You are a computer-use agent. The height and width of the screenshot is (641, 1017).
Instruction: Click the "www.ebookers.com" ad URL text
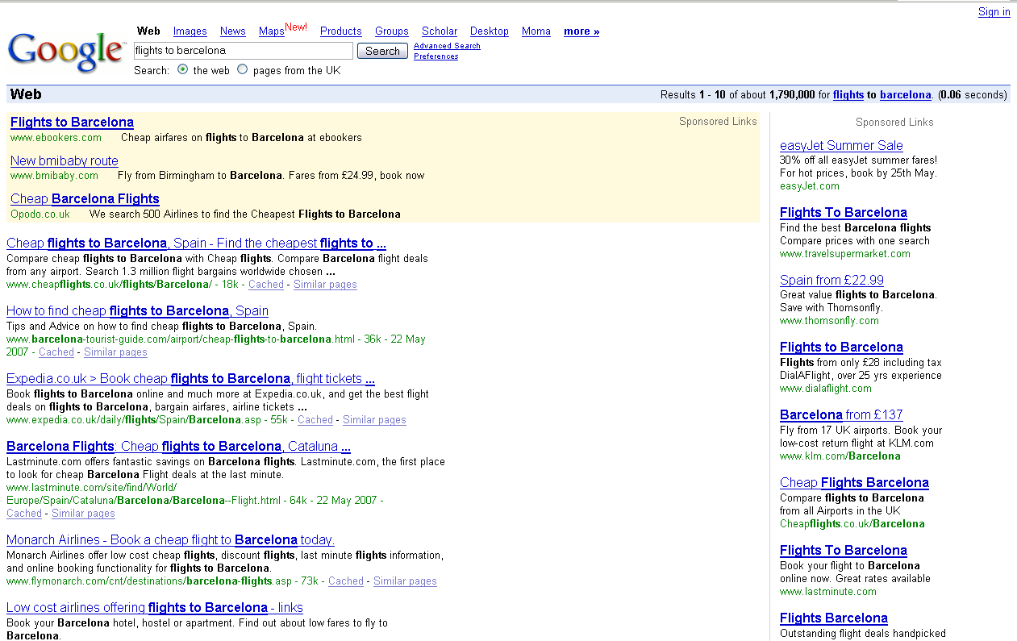point(56,138)
